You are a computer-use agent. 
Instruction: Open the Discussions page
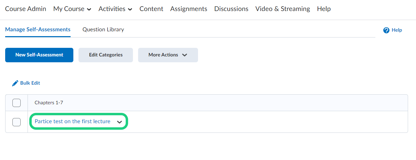231,9
